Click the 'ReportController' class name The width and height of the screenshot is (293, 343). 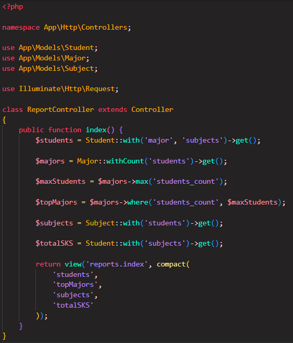tap(60, 109)
